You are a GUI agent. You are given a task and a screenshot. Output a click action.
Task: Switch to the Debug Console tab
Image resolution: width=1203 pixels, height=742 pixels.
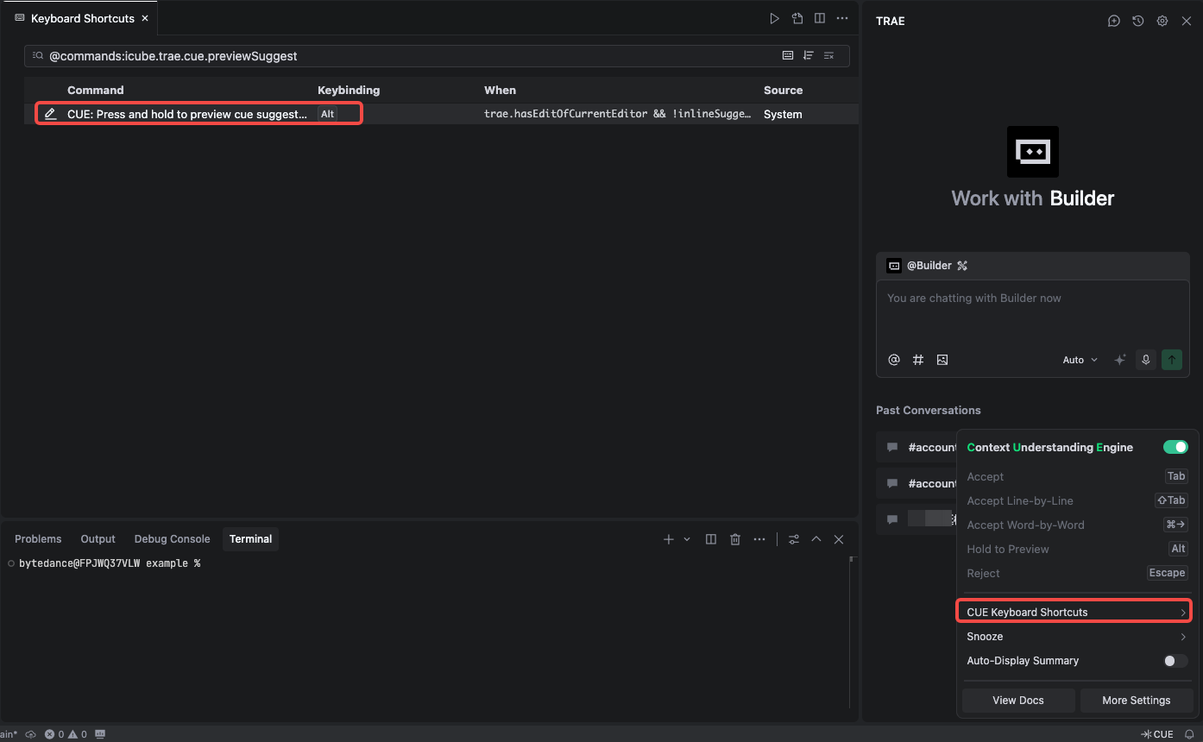171,538
